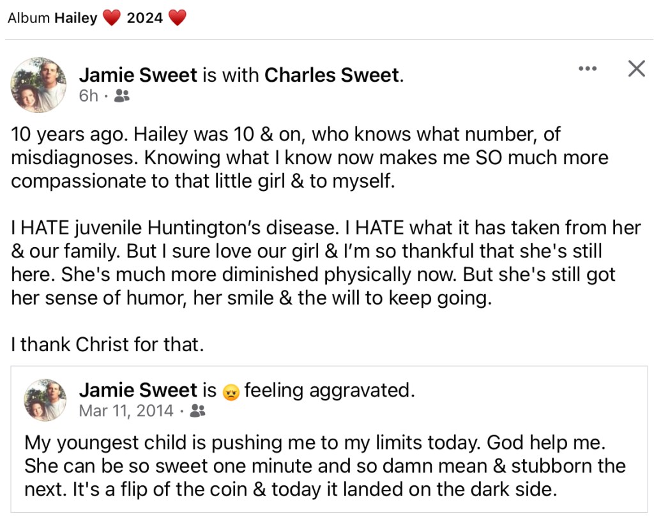Screen dimensions: 654x516
Task: Click the "feeling aggravated" status text
Action: pyautogui.click(x=328, y=390)
